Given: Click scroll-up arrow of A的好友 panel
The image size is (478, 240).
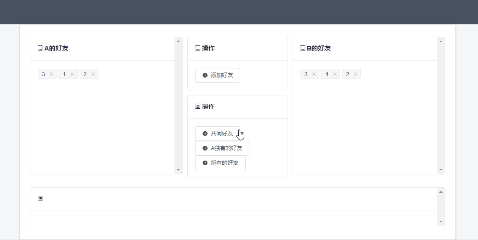Looking at the screenshot, I should 179,41.
